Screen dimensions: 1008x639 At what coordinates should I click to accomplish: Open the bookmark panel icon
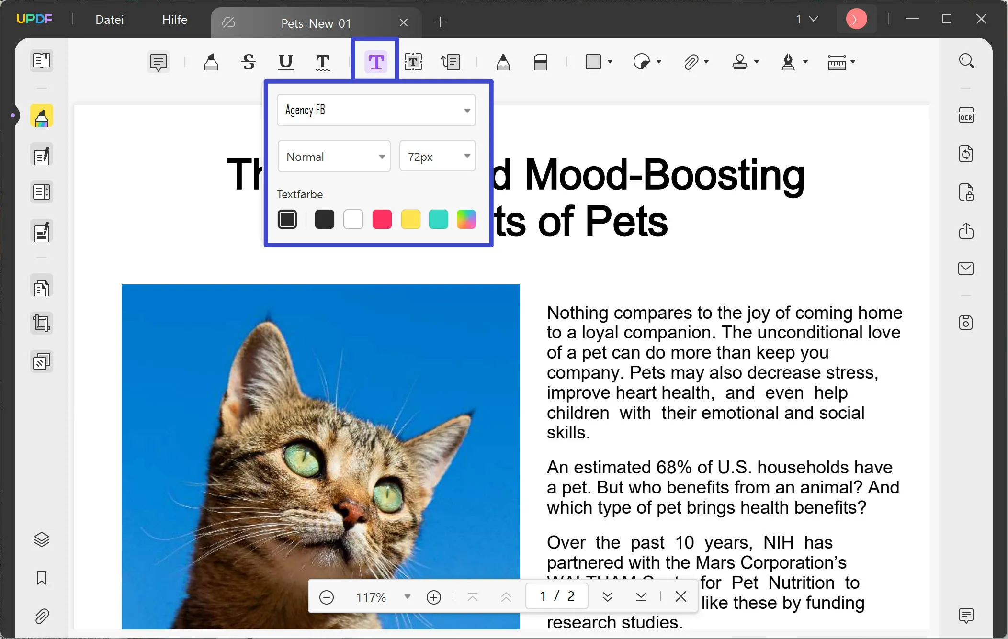tap(42, 578)
